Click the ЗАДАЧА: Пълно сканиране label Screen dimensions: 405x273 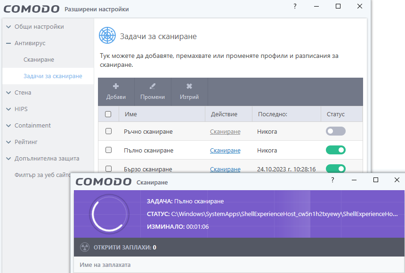coord(185,201)
